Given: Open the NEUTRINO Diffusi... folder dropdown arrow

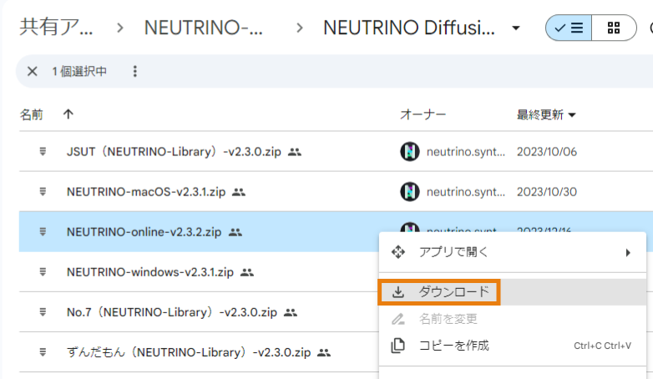Looking at the screenshot, I should point(516,28).
